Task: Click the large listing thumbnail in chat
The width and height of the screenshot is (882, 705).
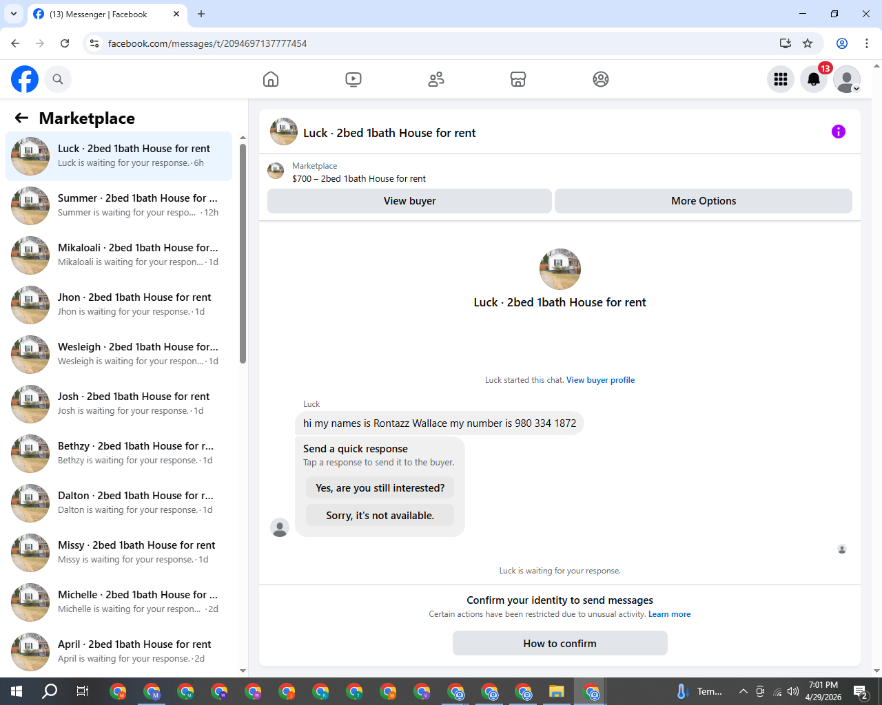Action: tap(560, 269)
